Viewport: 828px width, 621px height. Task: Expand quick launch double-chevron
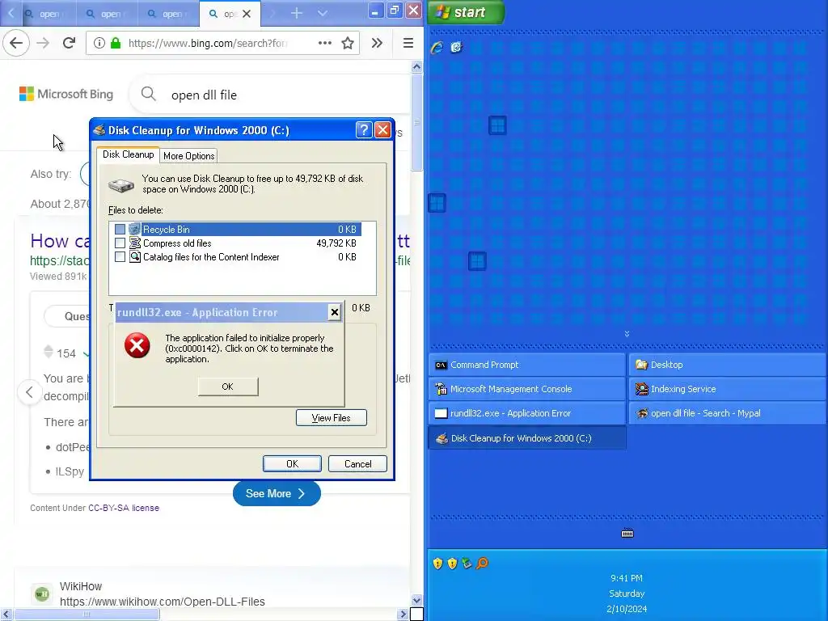[x=627, y=334]
